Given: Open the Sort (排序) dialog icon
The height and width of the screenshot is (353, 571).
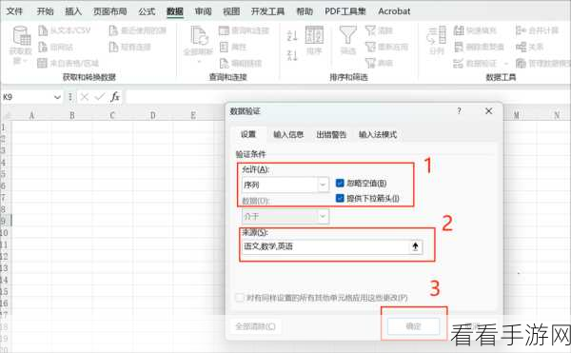Looking at the screenshot, I should point(314,35).
